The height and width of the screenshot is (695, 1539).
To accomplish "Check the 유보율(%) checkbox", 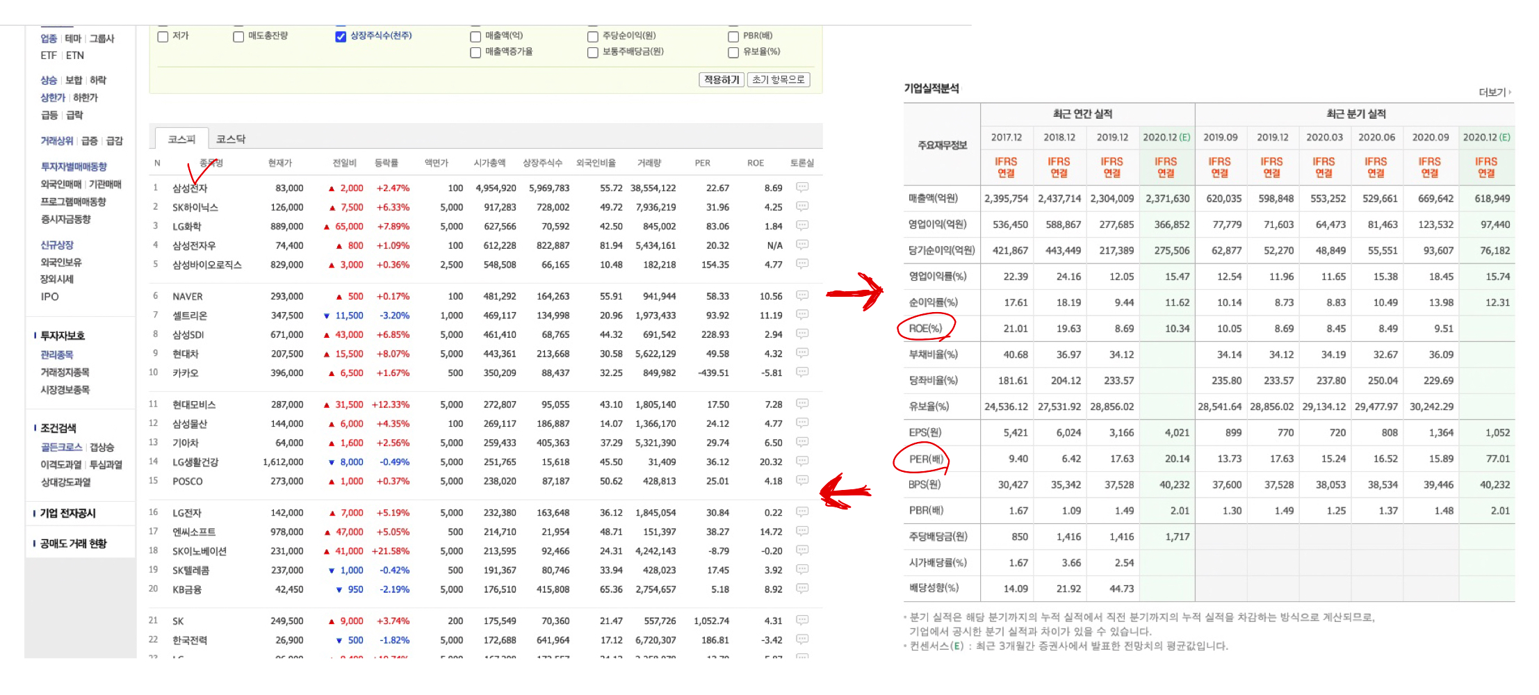I will (x=733, y=53).
